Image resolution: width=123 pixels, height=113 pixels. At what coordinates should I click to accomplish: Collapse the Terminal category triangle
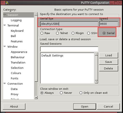coord(5,25)
